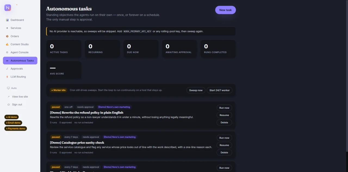Click the Content Studio pencil icon
The image size is (348, 172).
[7, 44]
